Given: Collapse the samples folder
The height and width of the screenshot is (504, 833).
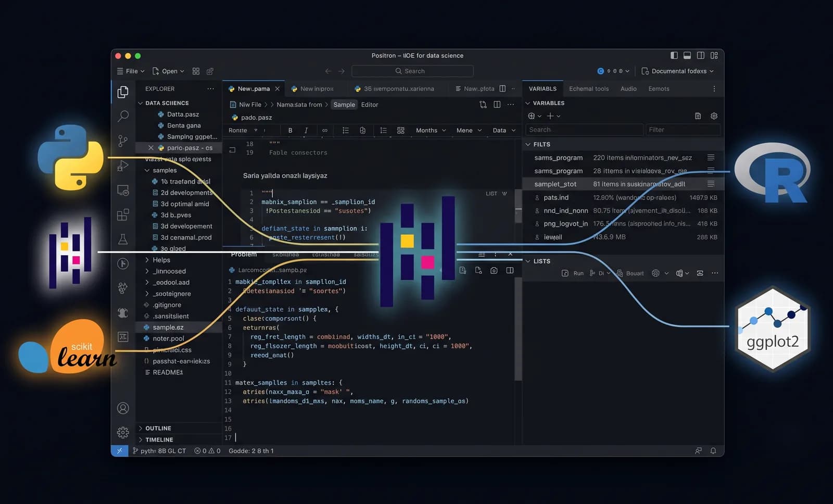Looking at the screenshot, I should (147, 170).
